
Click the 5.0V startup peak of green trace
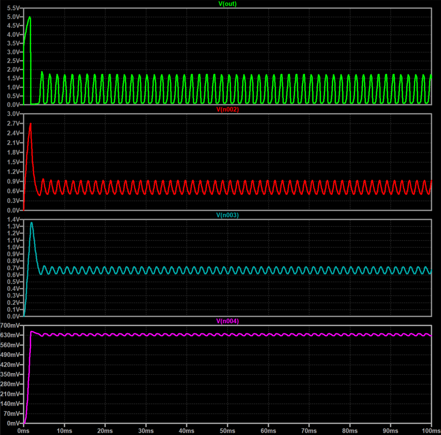(x=30, y=17)
